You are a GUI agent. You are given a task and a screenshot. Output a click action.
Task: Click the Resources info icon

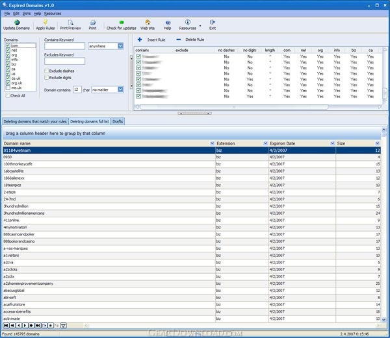click(x=188, y=22)
